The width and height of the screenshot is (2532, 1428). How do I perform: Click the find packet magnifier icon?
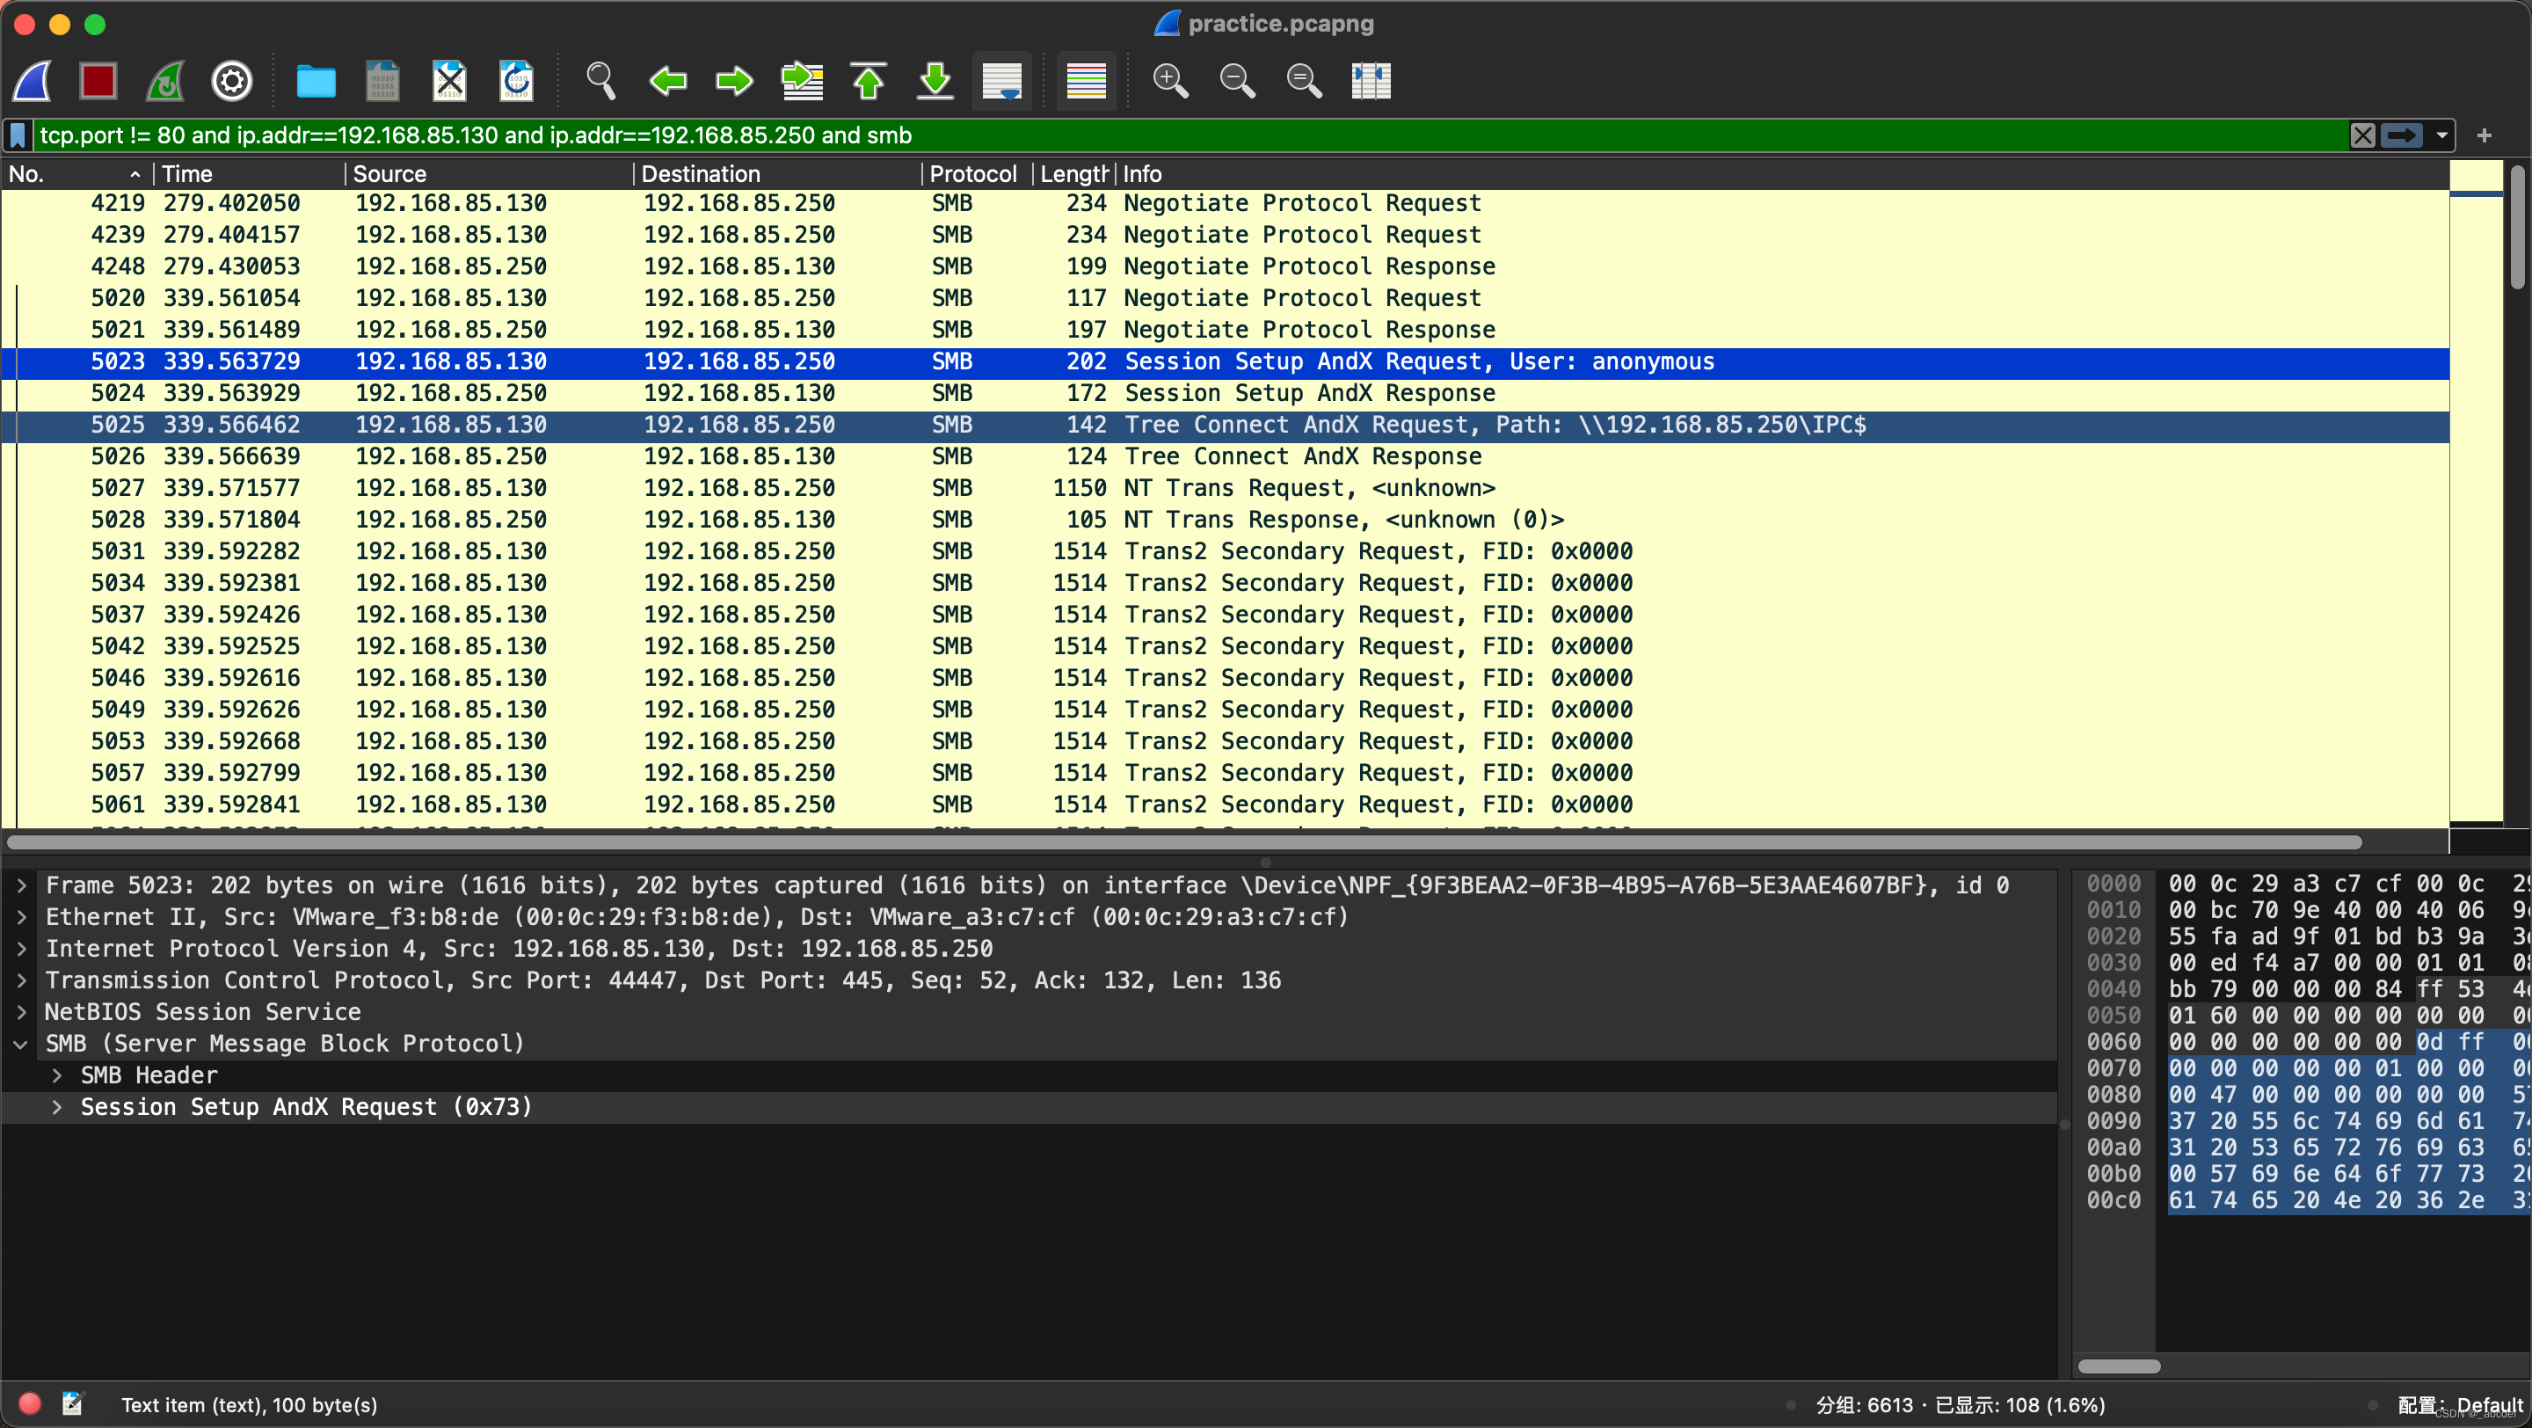tap(600, 81)
